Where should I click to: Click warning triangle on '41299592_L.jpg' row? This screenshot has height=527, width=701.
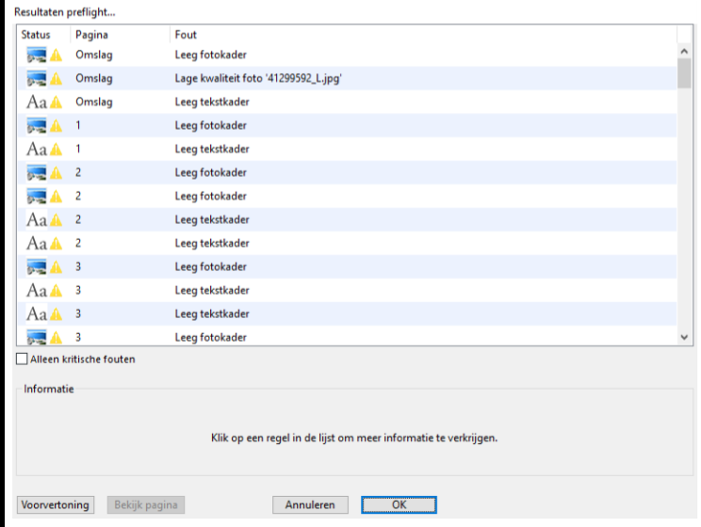tap(57, 79)
